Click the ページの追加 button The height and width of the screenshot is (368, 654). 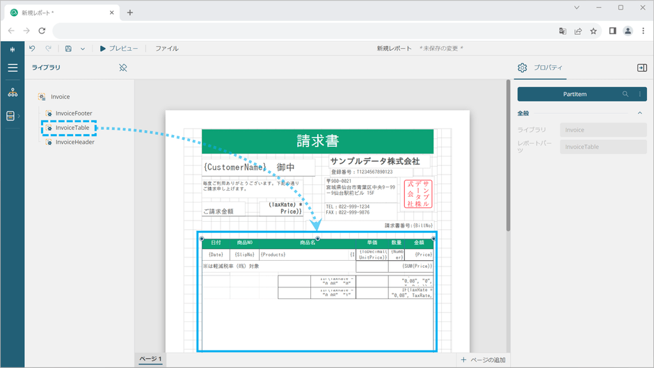pyautogui.click(x=483, y=360)
